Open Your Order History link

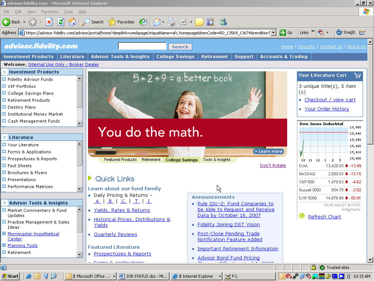click(327, 109)
